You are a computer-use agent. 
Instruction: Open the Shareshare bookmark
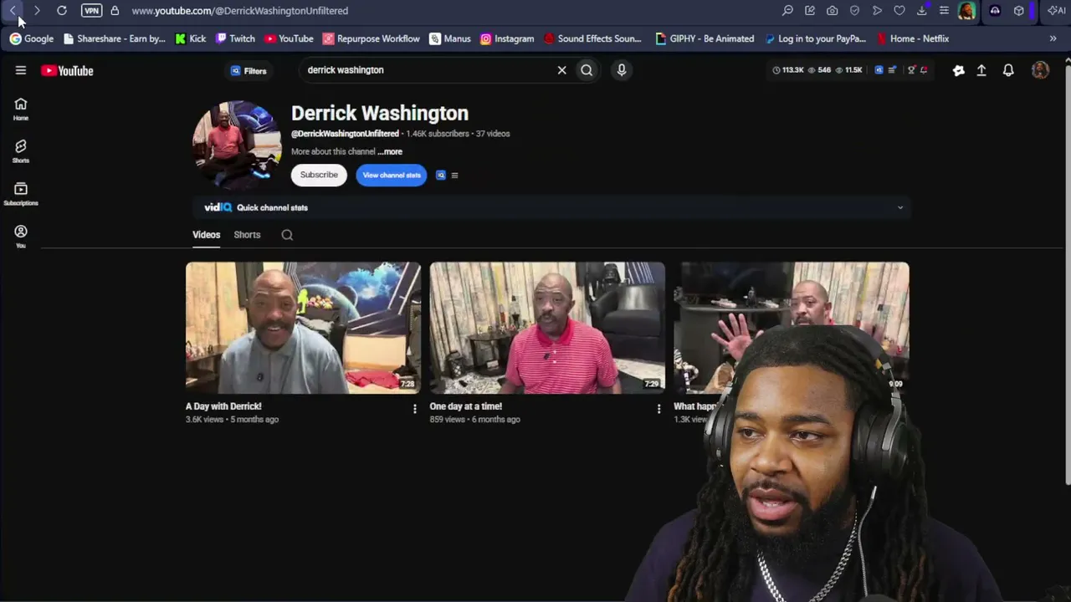115,38
